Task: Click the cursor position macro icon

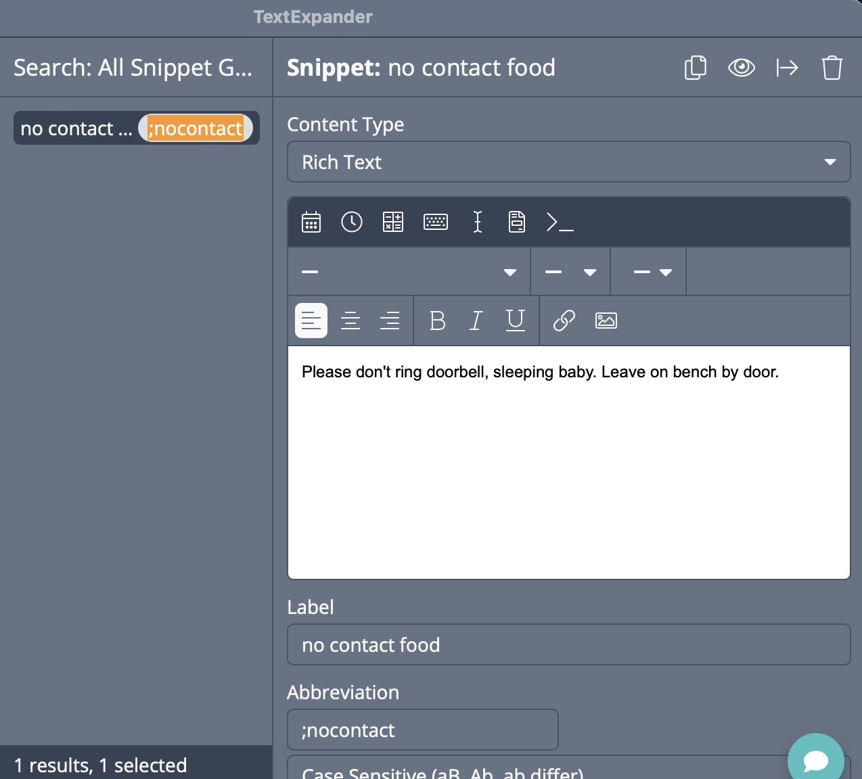Action: pyautogui.click(x=477, y=222)
